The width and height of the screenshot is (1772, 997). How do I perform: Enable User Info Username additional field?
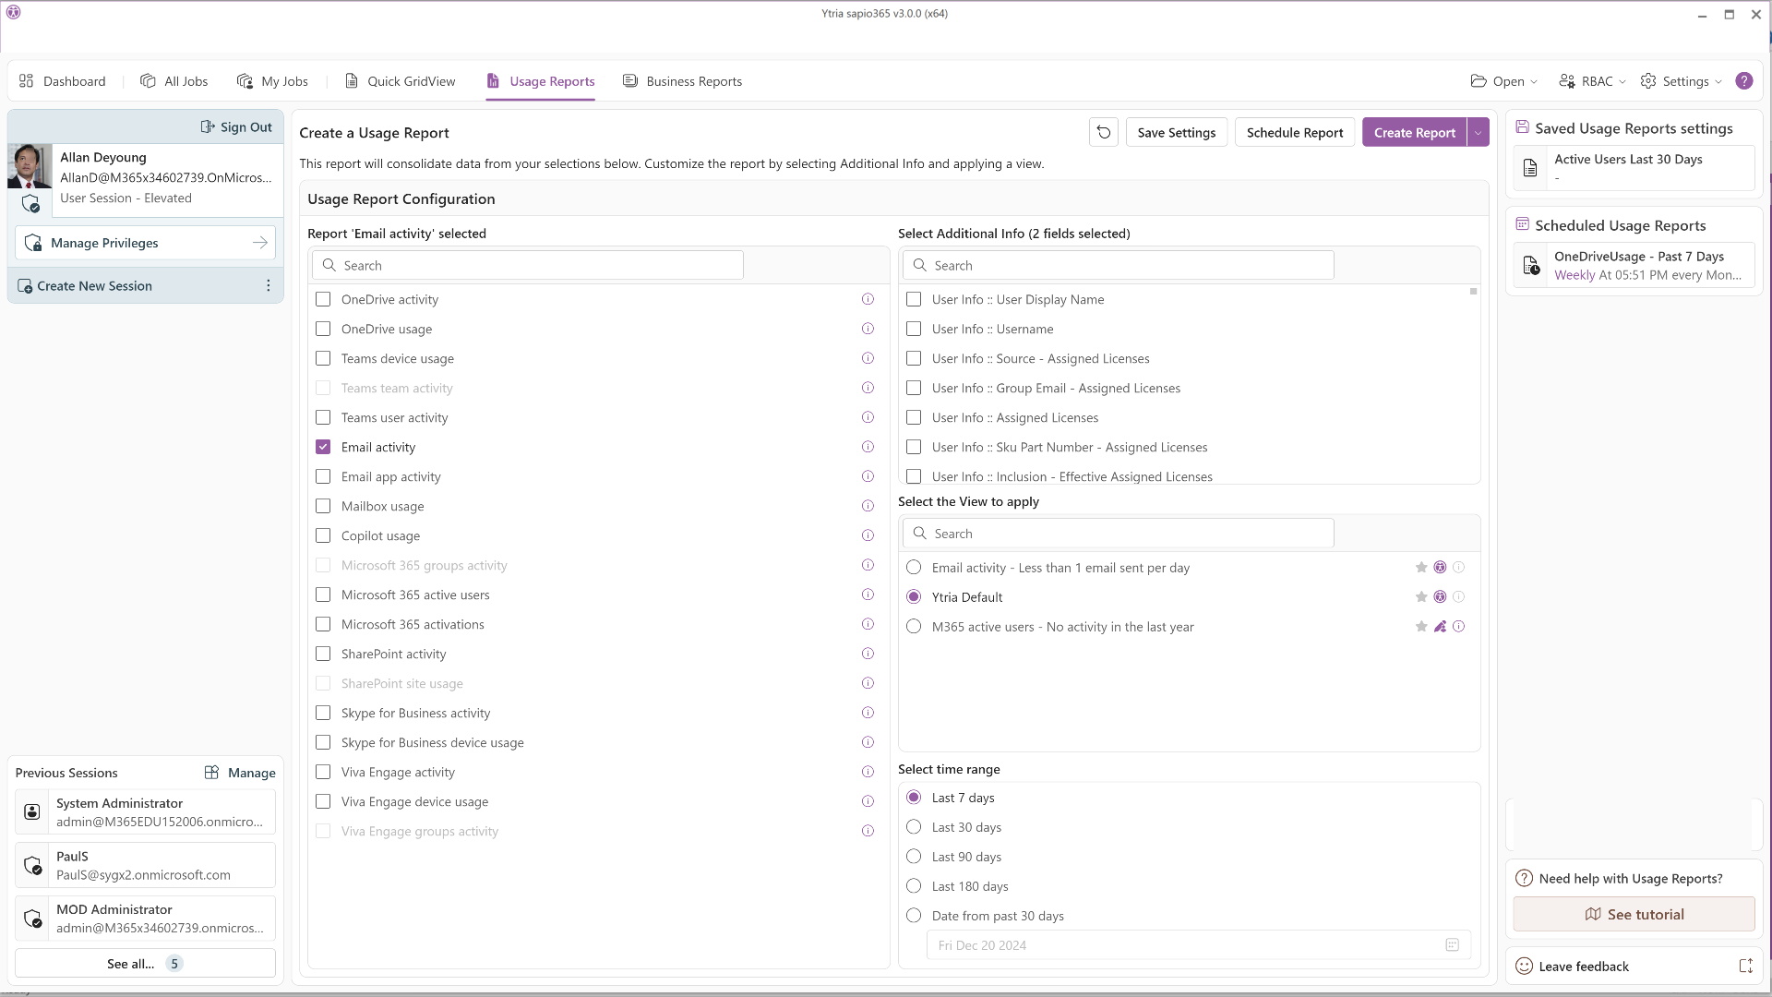pyautogui.click(x=914, y=329)
